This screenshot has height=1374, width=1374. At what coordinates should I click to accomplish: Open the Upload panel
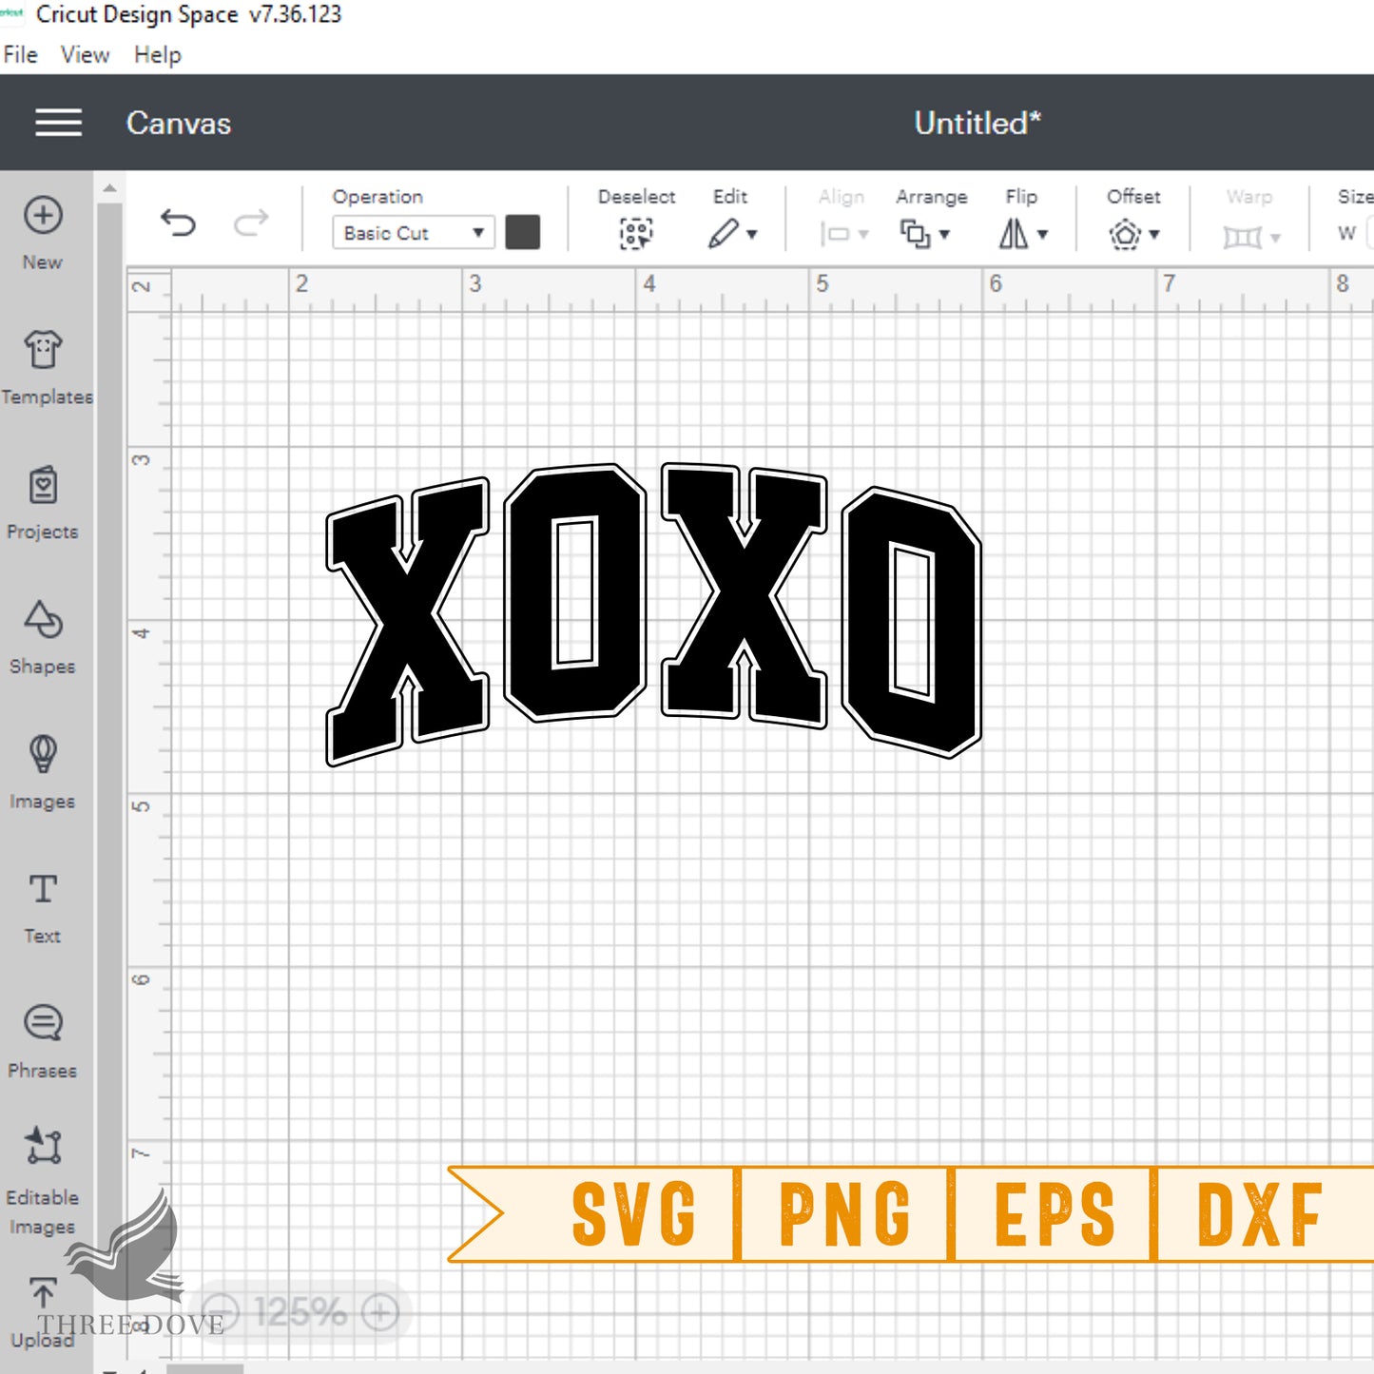coord(43,1314)
